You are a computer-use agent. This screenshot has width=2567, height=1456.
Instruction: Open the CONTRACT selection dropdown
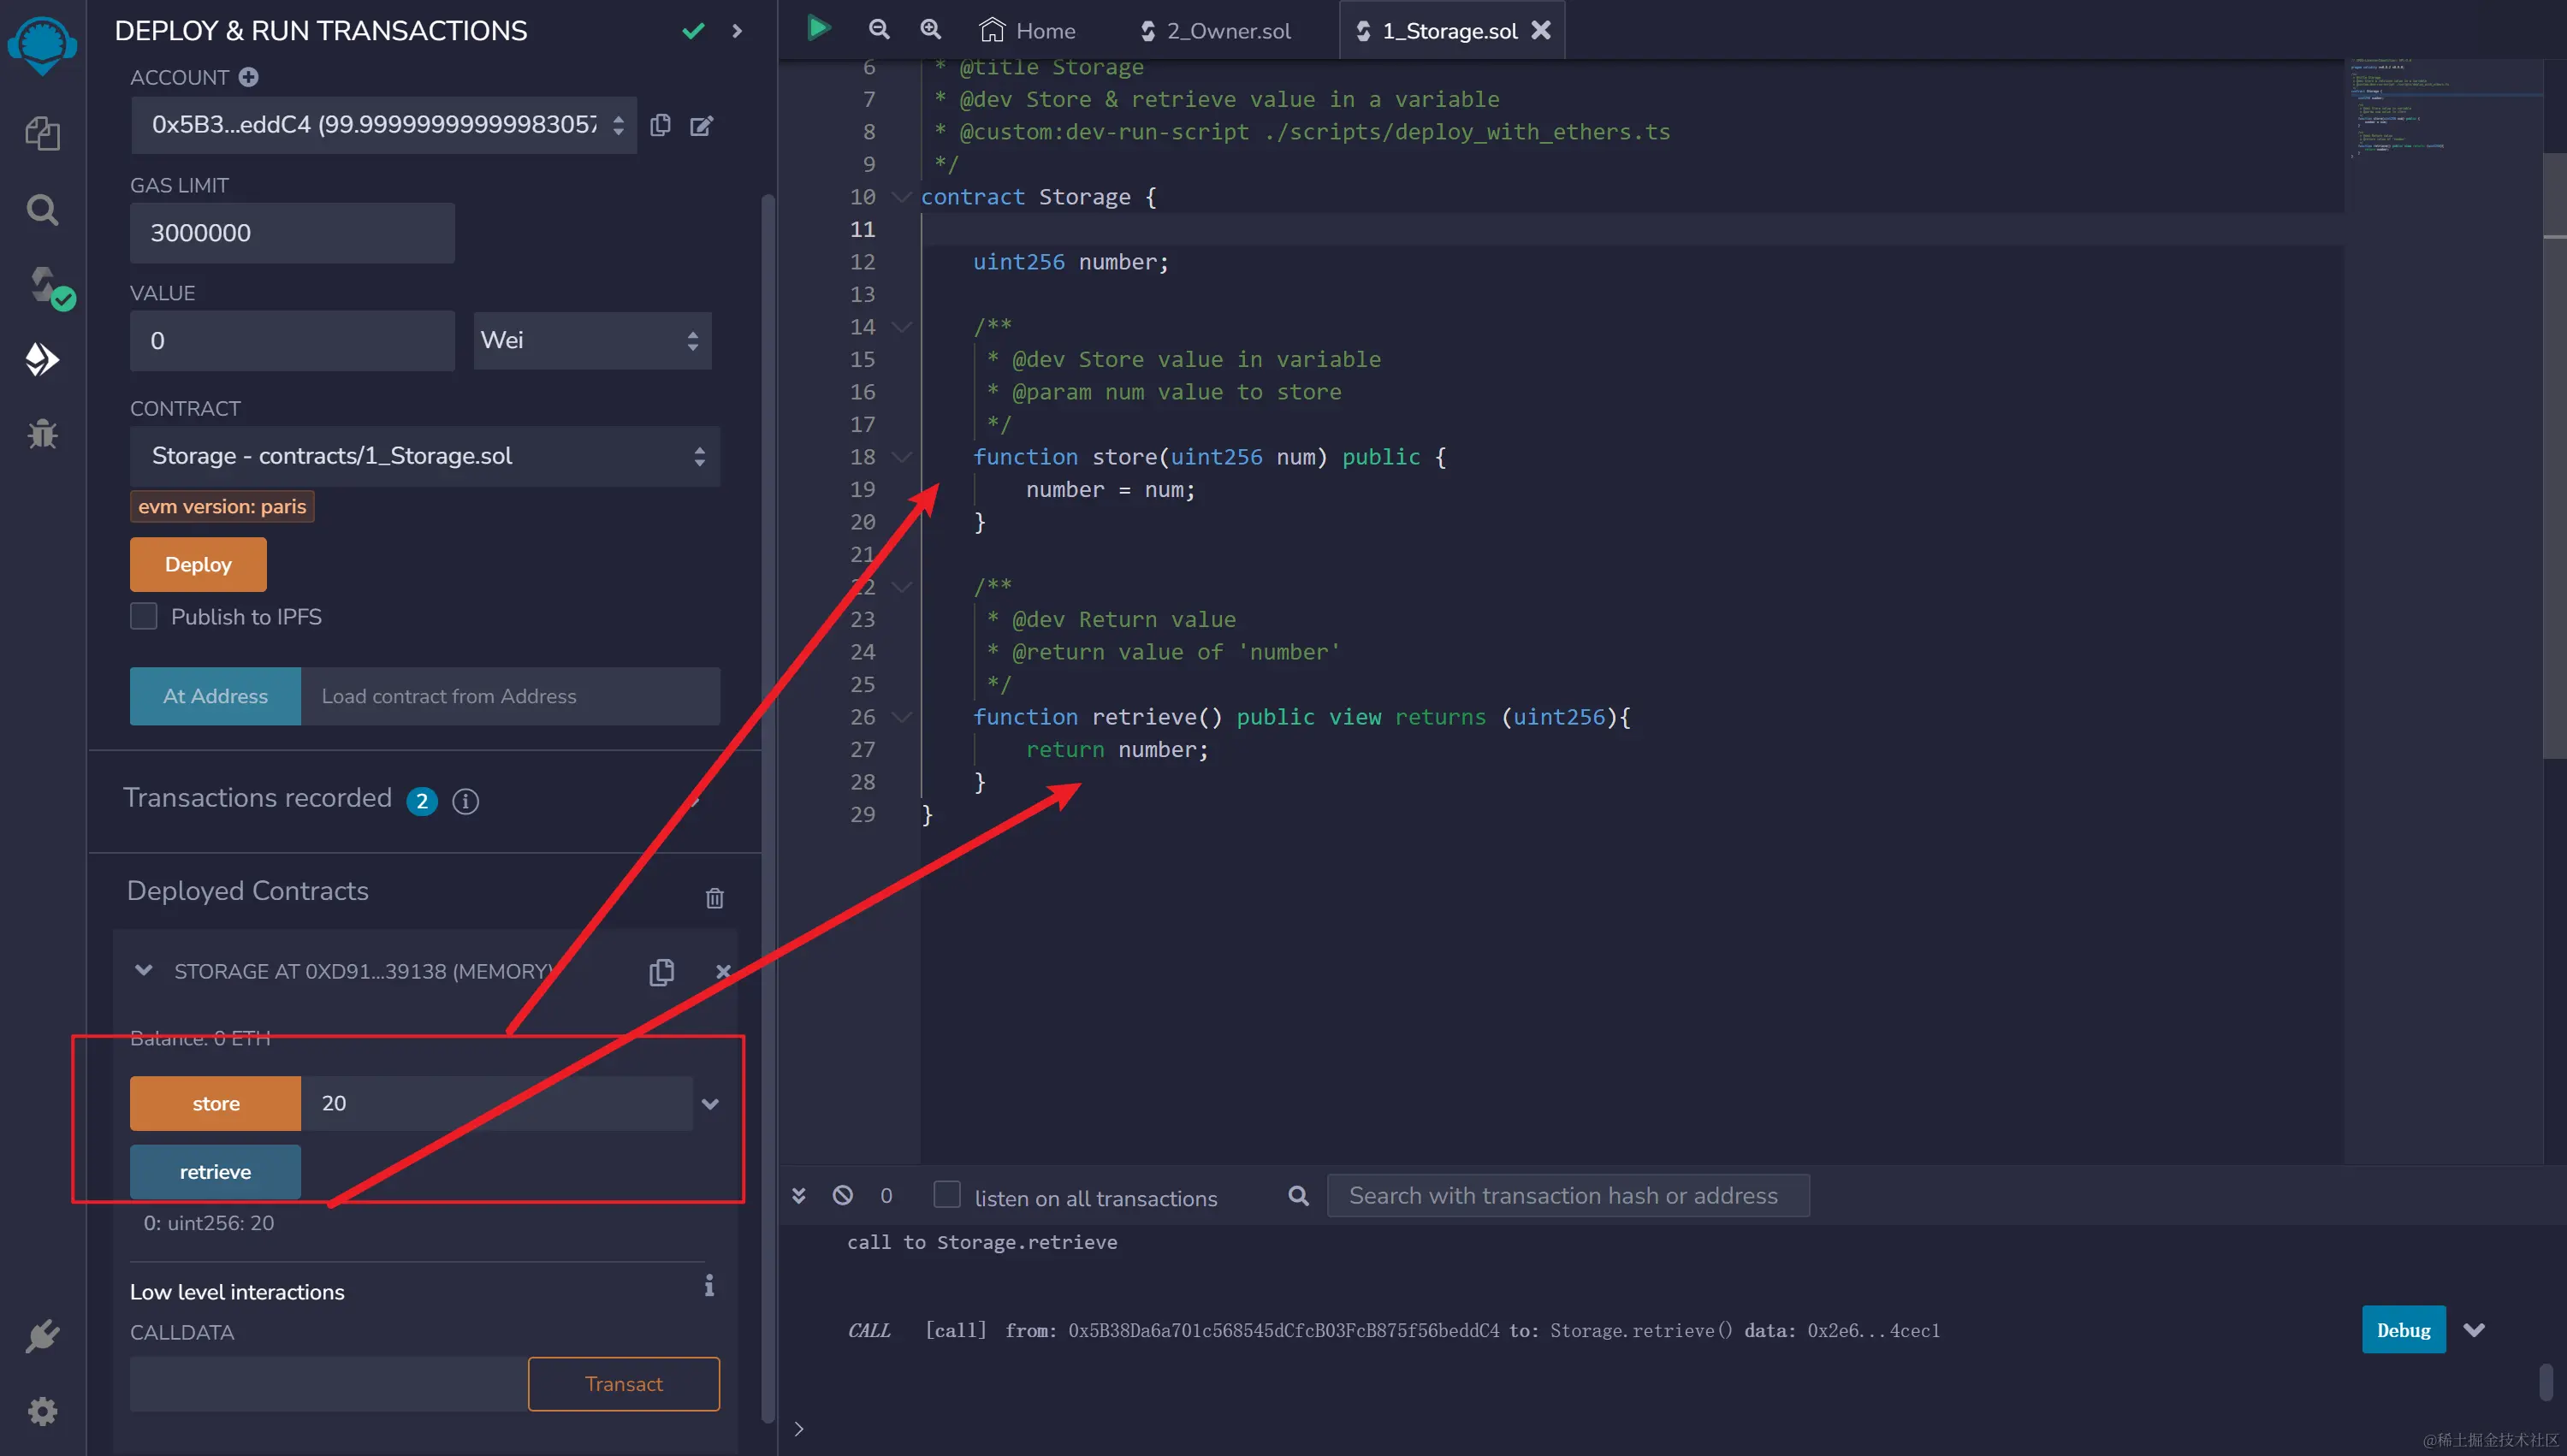point(425,456)
